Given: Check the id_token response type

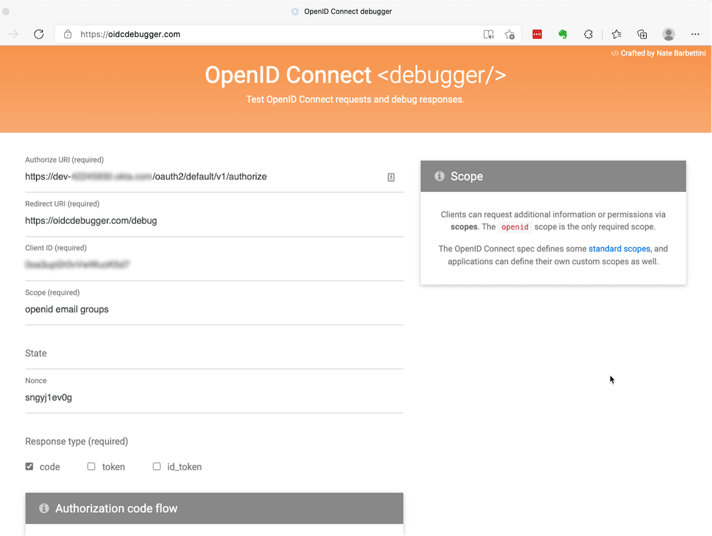Looking at the screenshot, I should (157, 467).
